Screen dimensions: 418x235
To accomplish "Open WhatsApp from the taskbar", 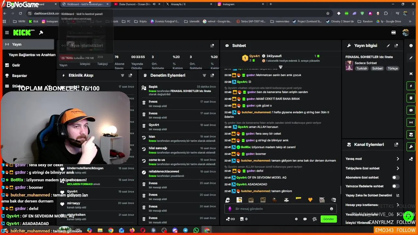I will click(x=196, y=230).
